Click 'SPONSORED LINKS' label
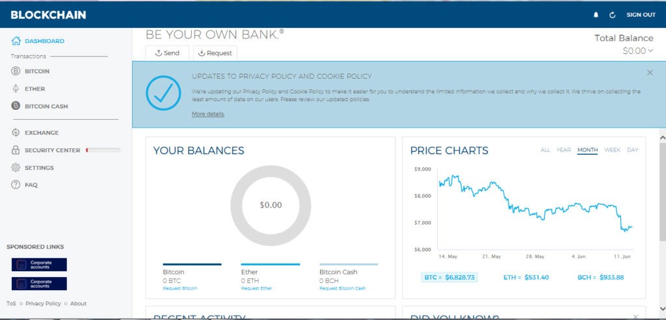The image size is (666, 320). tap(35, 247)
